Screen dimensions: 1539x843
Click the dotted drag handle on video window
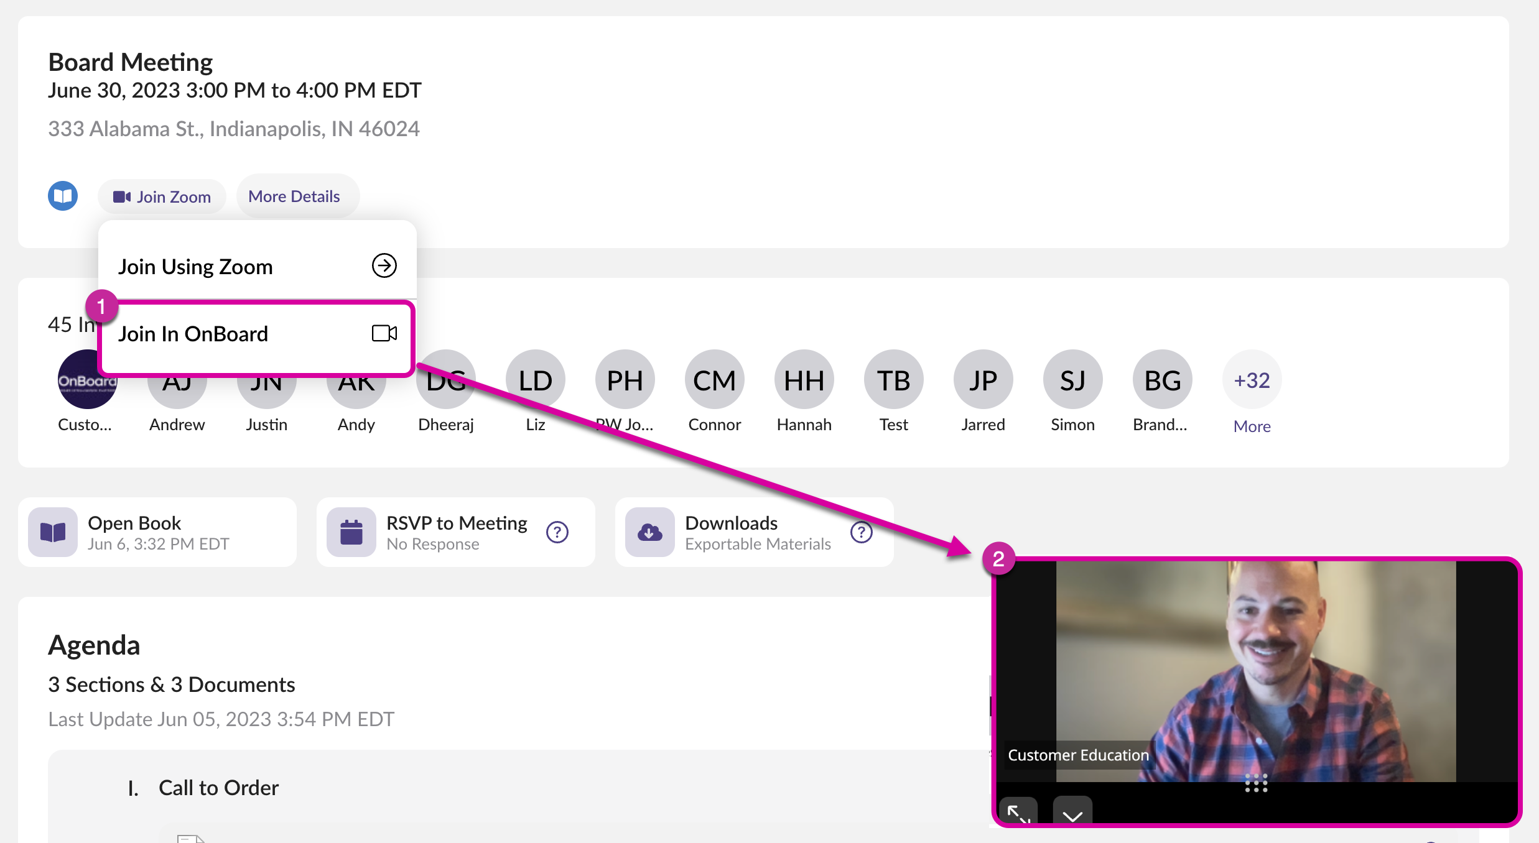(1256, 783)
